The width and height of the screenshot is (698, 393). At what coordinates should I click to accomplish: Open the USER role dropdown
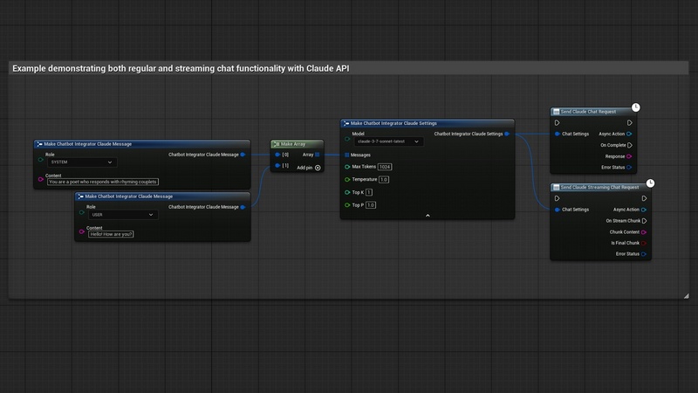click(121, 214)
